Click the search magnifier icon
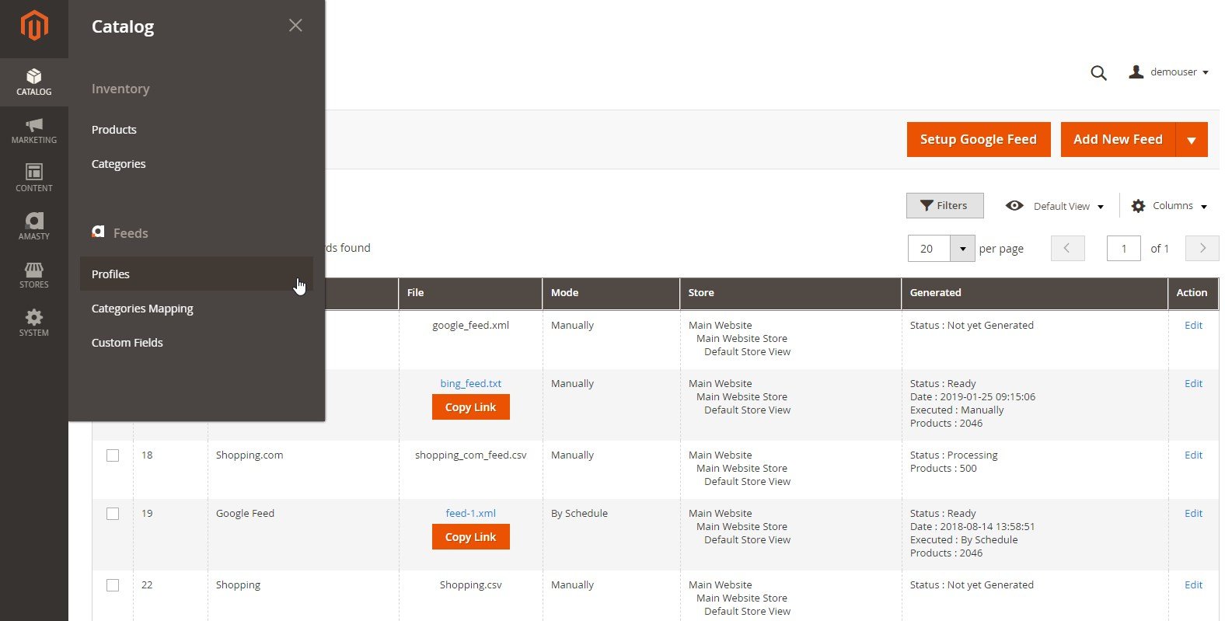The image size is (1225, 621). point(1098,73)
